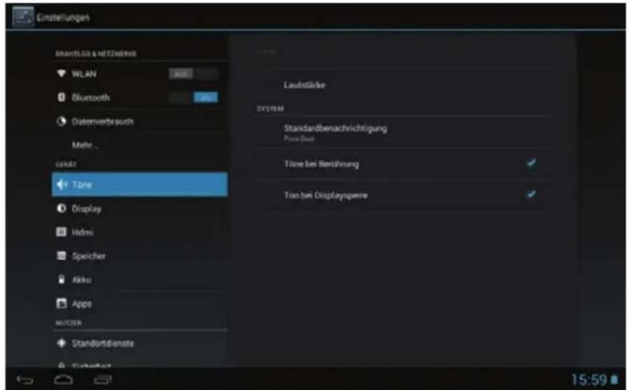Toggle the Bluetooth switch off

click(x=193, y=97)
